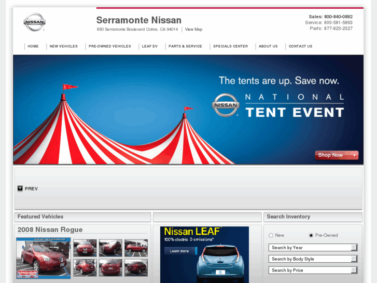Open middle bottom-row Rogue thumbnail

point(110,267)
